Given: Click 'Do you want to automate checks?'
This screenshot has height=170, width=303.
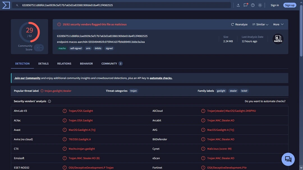Looking at the screenshot, I should [265, 101].
